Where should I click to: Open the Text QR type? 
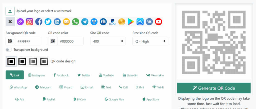coord(106,87)
